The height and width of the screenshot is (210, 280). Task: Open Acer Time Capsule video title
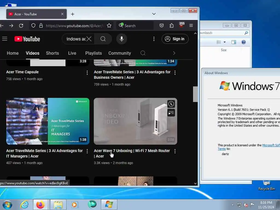click(22, 72)
